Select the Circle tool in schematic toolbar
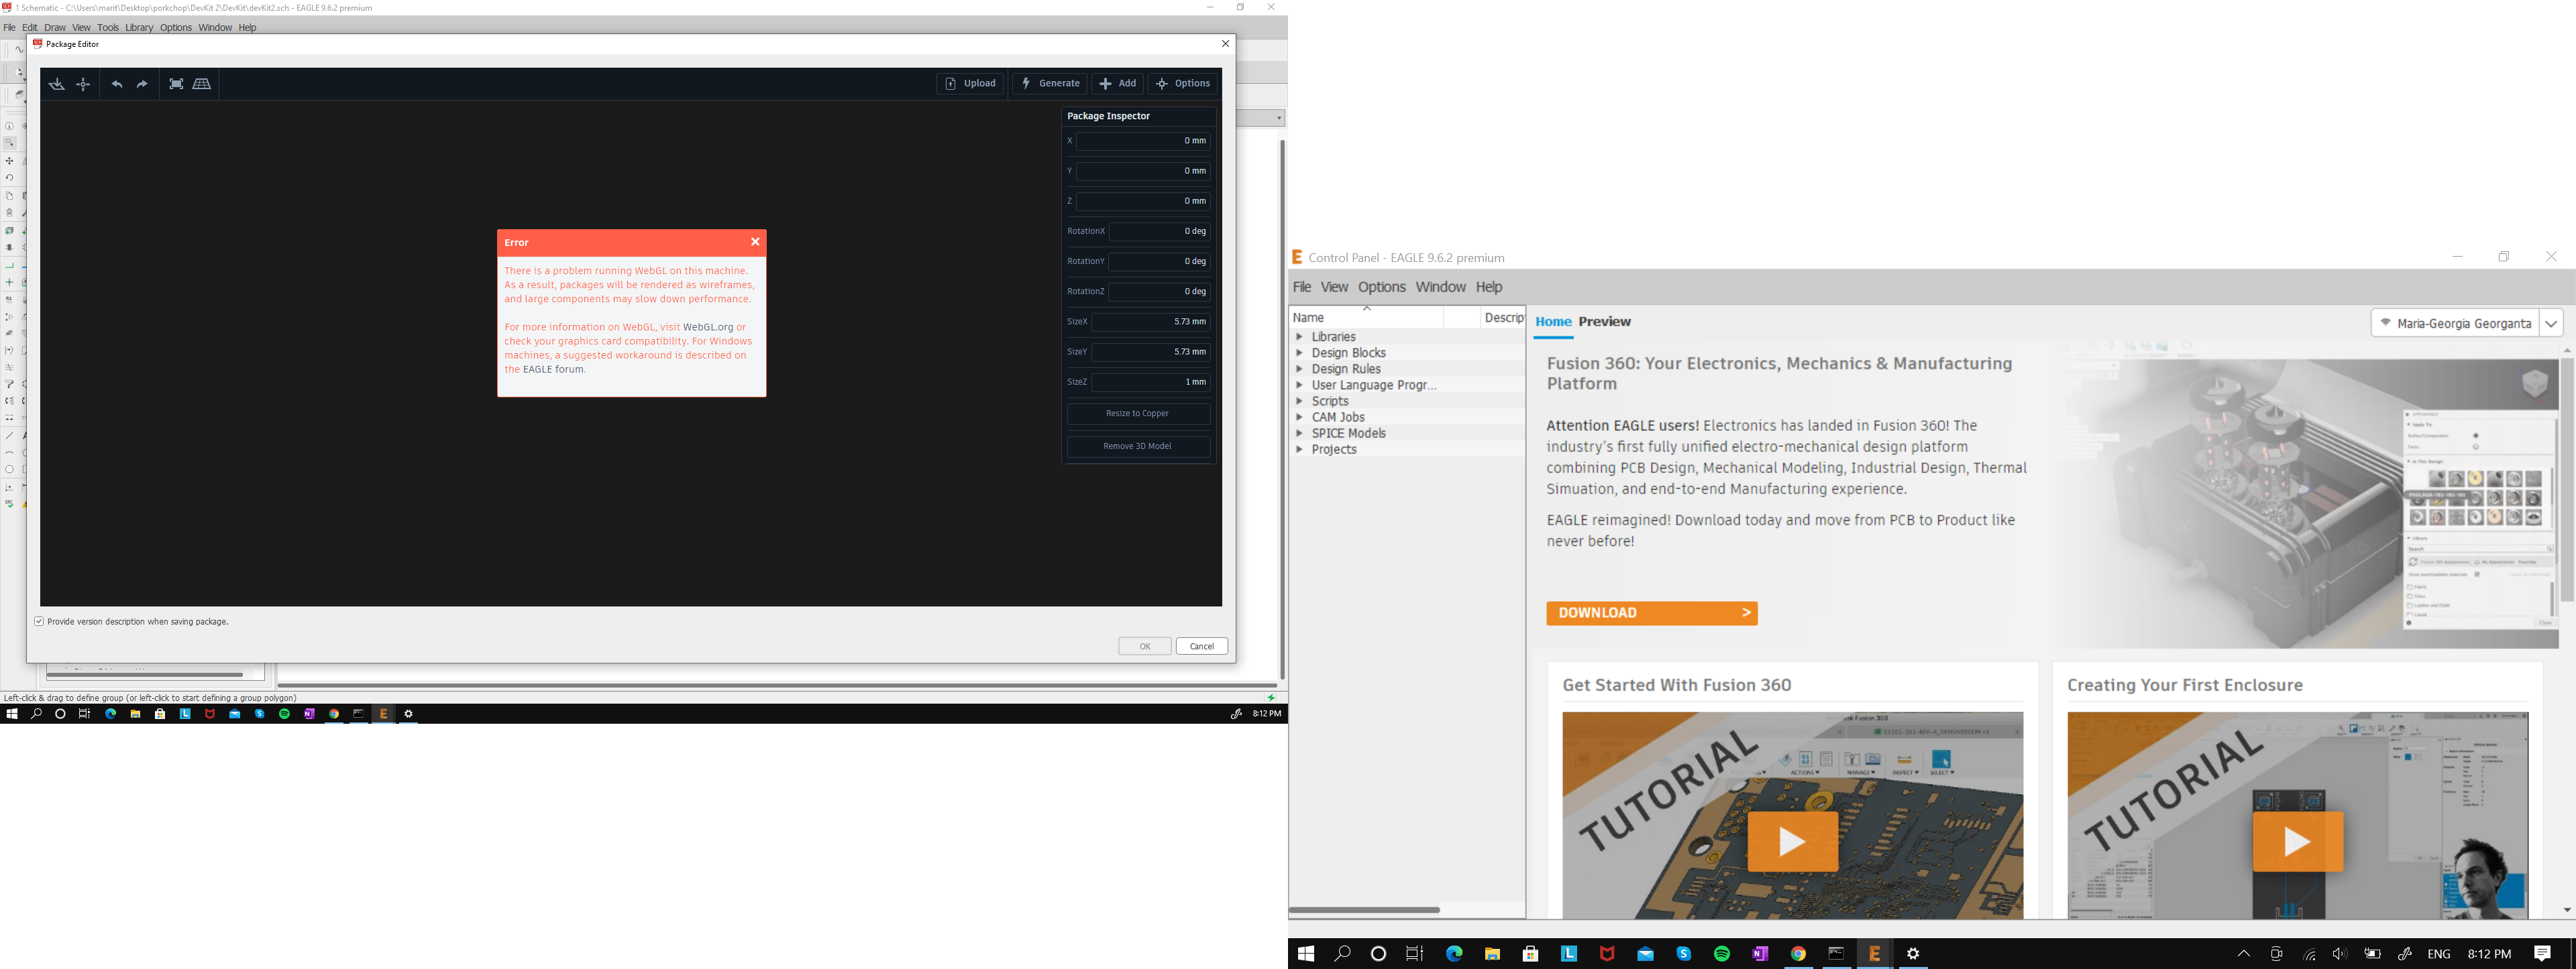This screenshot has width=2576, height=969. coord(9,470)
